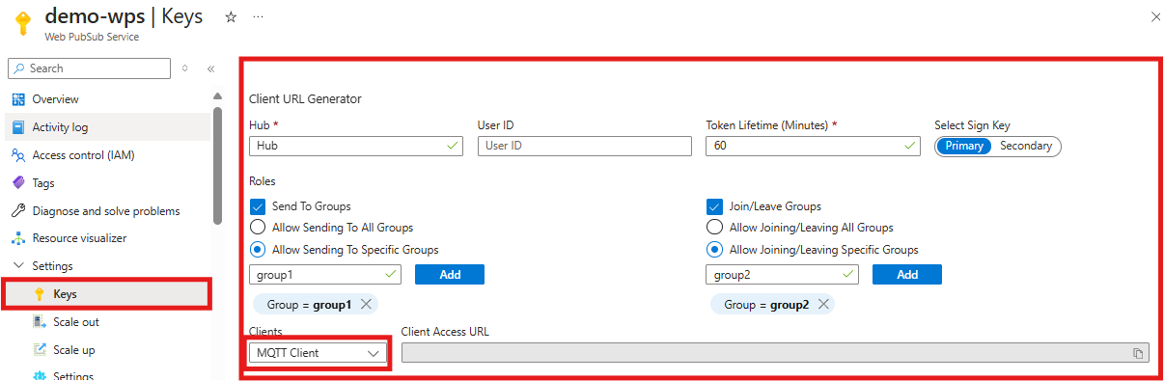Remove the group1 tag with X

coord(366,304)
